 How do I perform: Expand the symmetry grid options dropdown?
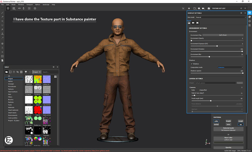tap(14, 8)
